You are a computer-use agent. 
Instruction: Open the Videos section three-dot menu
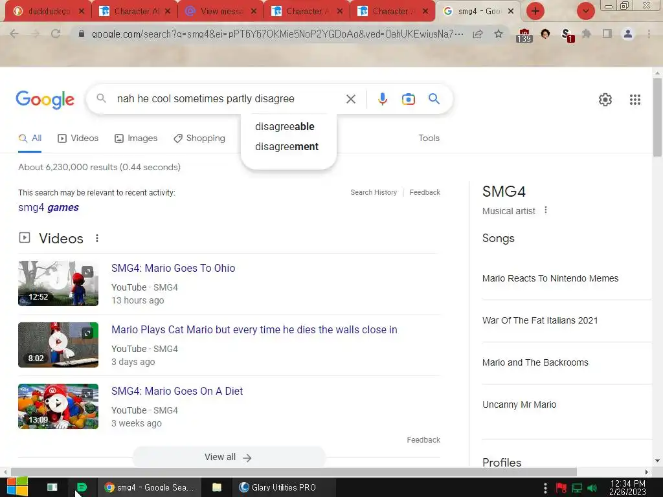[97, 238]
